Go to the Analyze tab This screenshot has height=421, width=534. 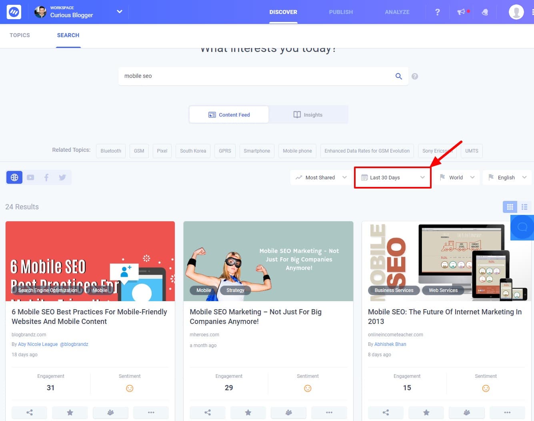tap(397, 12)
